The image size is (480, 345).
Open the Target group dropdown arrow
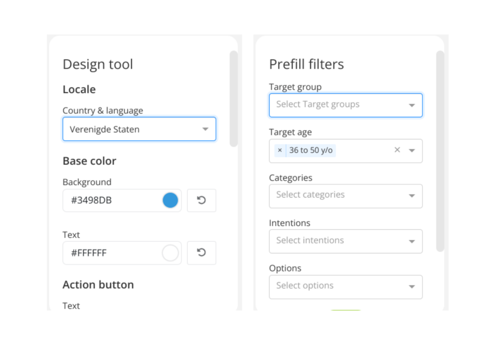[412, 105]
